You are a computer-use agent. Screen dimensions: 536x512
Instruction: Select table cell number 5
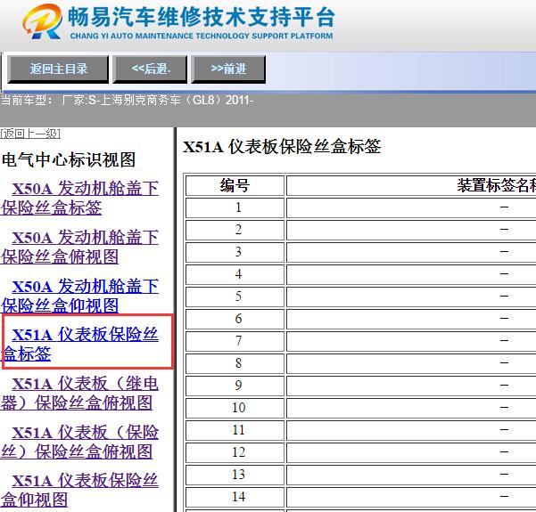coord(235,297)
